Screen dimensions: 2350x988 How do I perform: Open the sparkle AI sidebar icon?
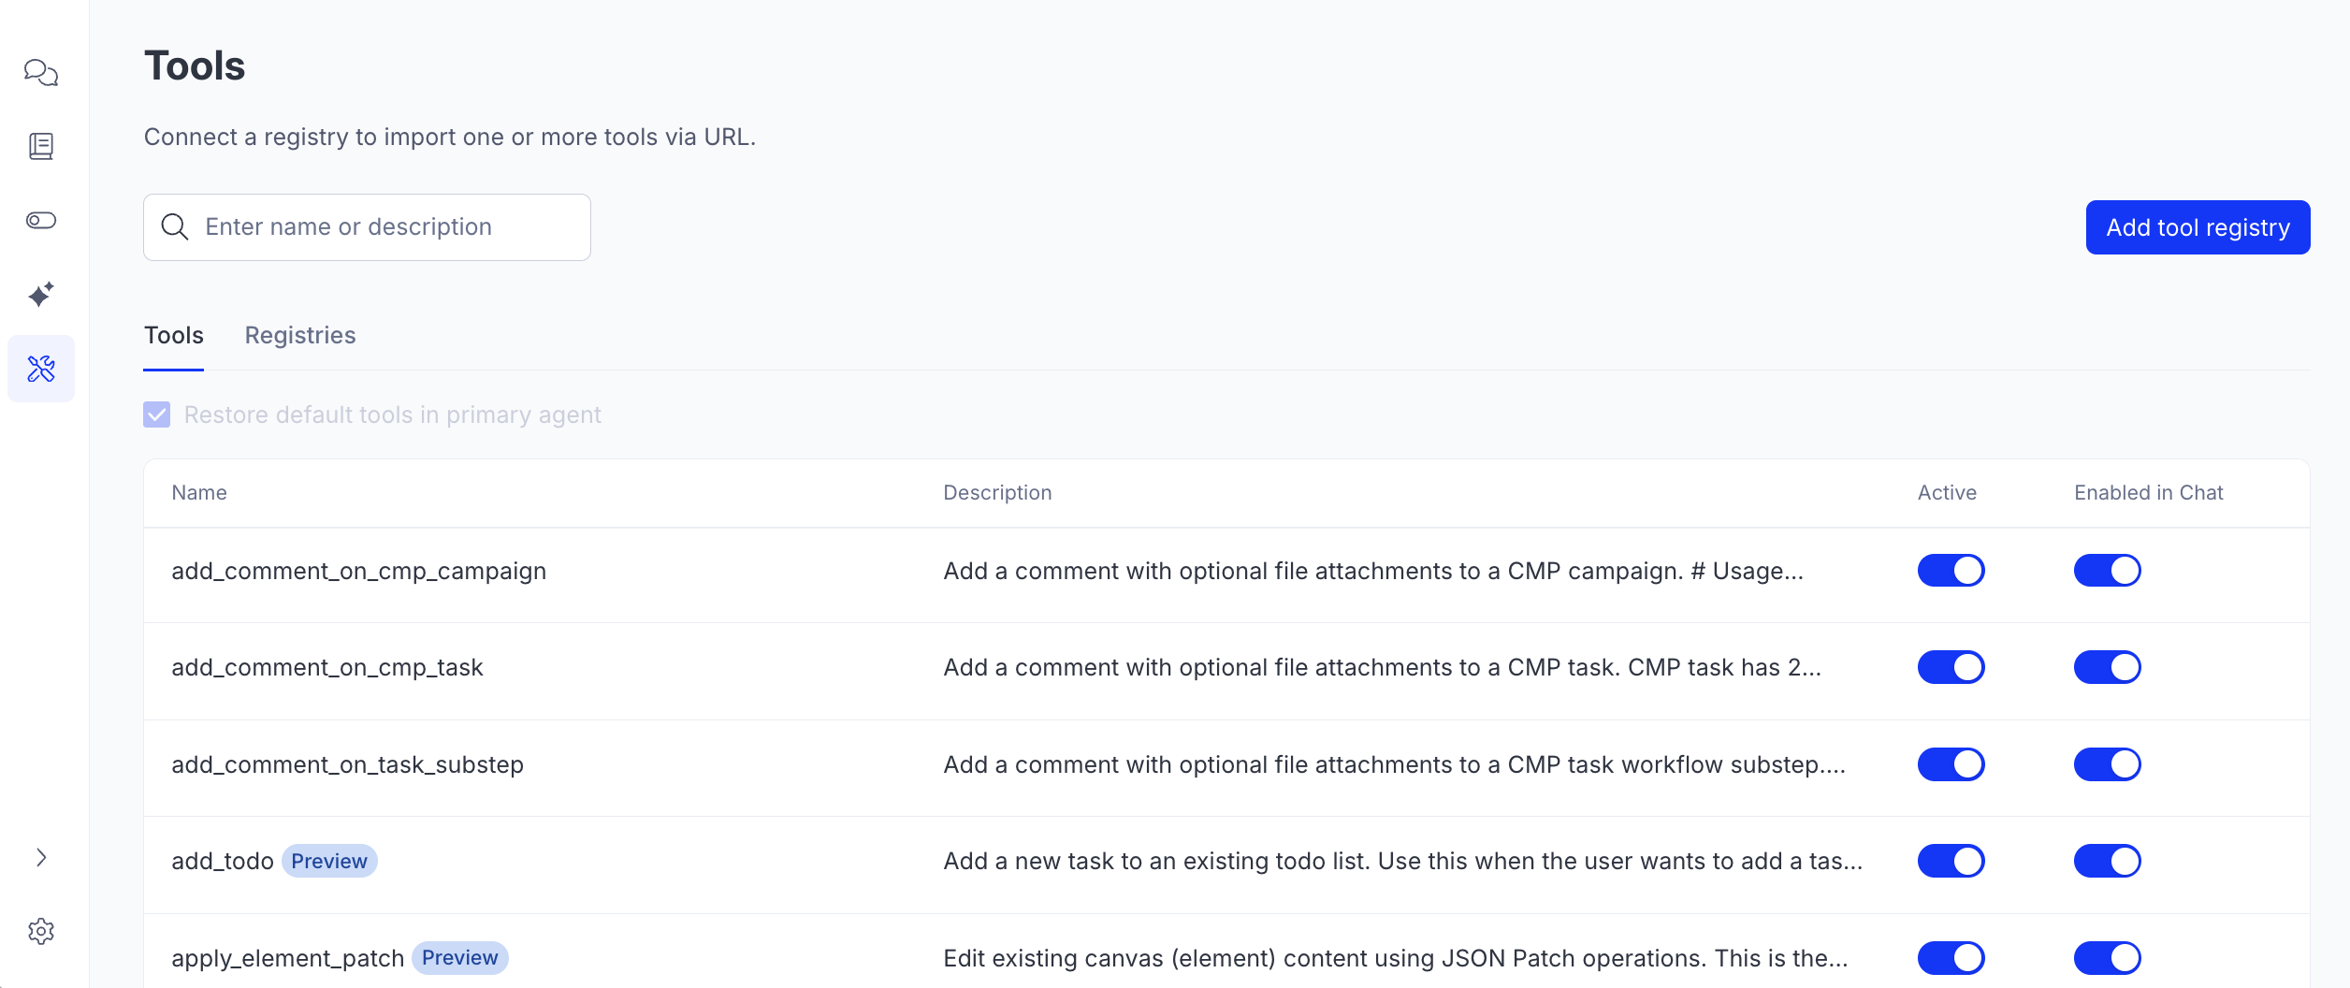click(41, 295)
